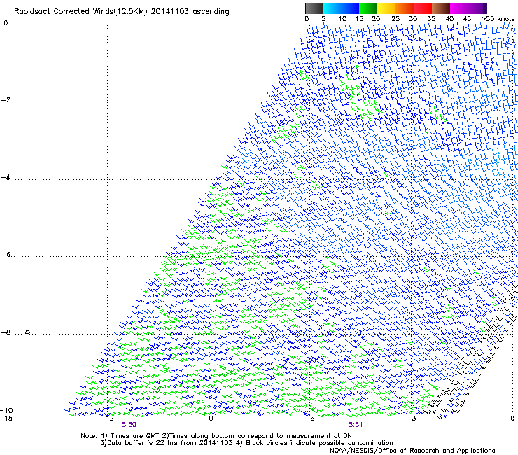Image resolution: width=518 pixels, height=455 pixels.
Task: Click the magenta 40-45 knots color bar segment
Action: tap(459, 8)
